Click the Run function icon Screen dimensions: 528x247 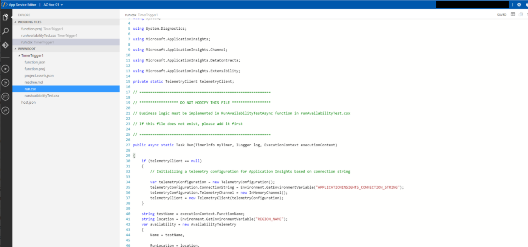(x=5, y=69)
